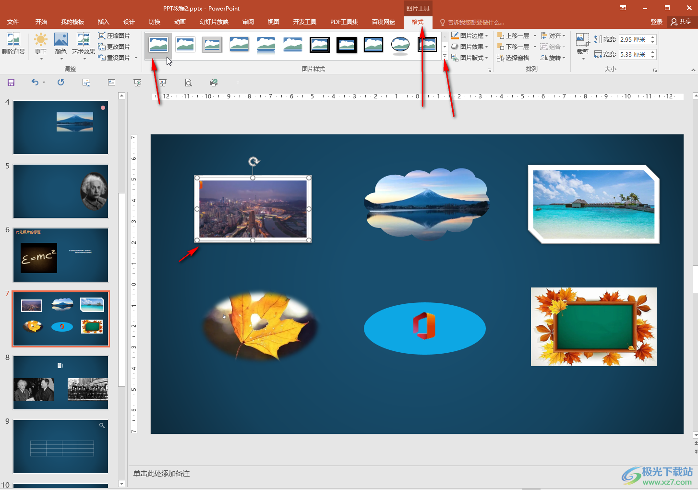698x490 pixels.
Task: Open the File (文件) tab
Action: [x=13, y=22]
